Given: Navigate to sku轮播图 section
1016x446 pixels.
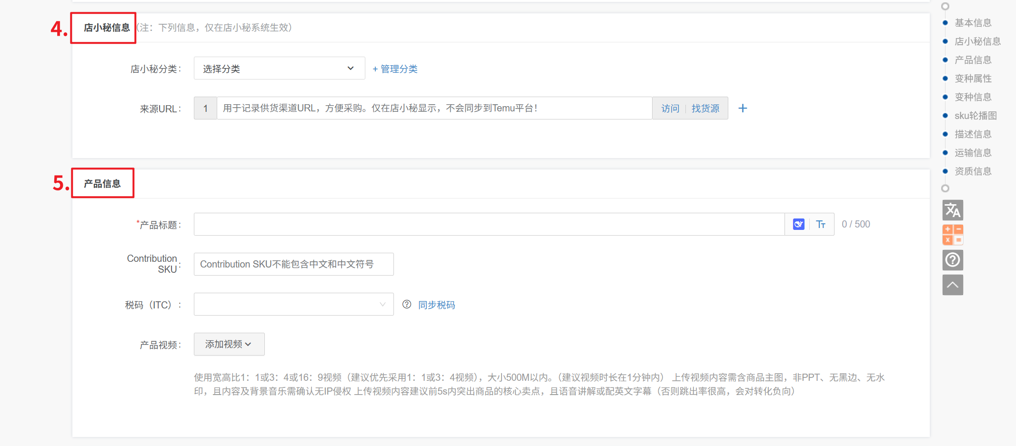Looking at the screenshot, I should pos(975,116).
